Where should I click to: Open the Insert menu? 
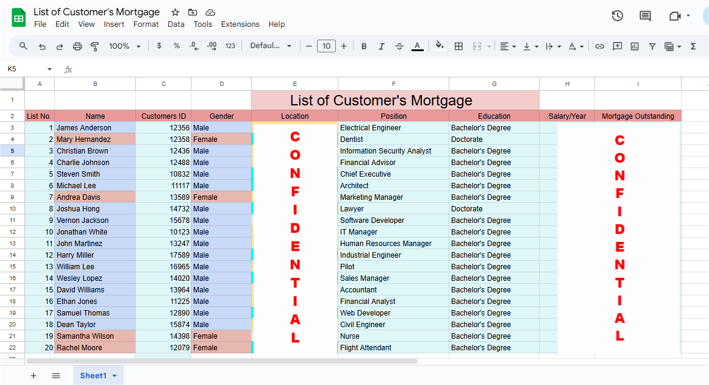point(114,24)
